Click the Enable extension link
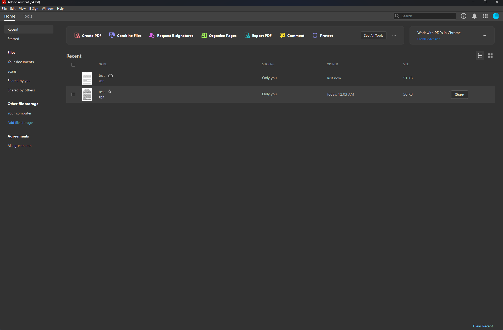The image size is (503, 330). coord(429,39)
